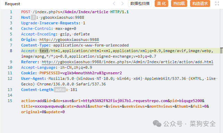
Task: Click the gzip, deflate value
Action: (x=75, y=34)
